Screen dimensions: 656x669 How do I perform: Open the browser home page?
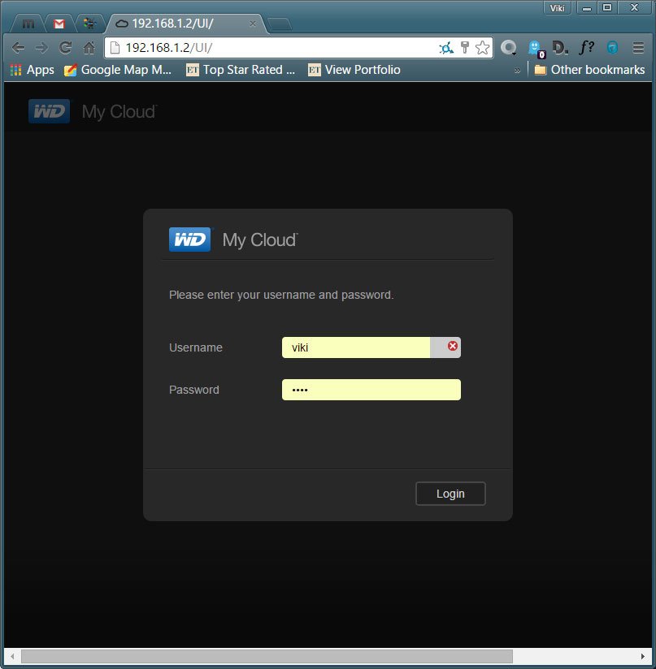coord(89,47)
